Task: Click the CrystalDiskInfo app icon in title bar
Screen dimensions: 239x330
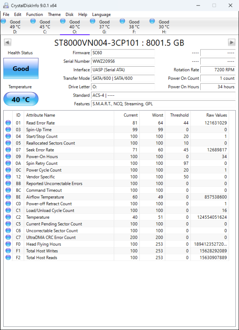Action: (x=6, y=6)
